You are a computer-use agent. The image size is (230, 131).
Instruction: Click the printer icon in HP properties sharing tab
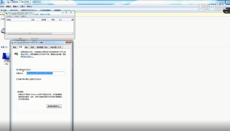click(x=16, y=53)
